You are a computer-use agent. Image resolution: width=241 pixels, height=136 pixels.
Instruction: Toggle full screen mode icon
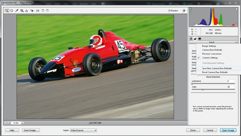[x=184, y=11]
